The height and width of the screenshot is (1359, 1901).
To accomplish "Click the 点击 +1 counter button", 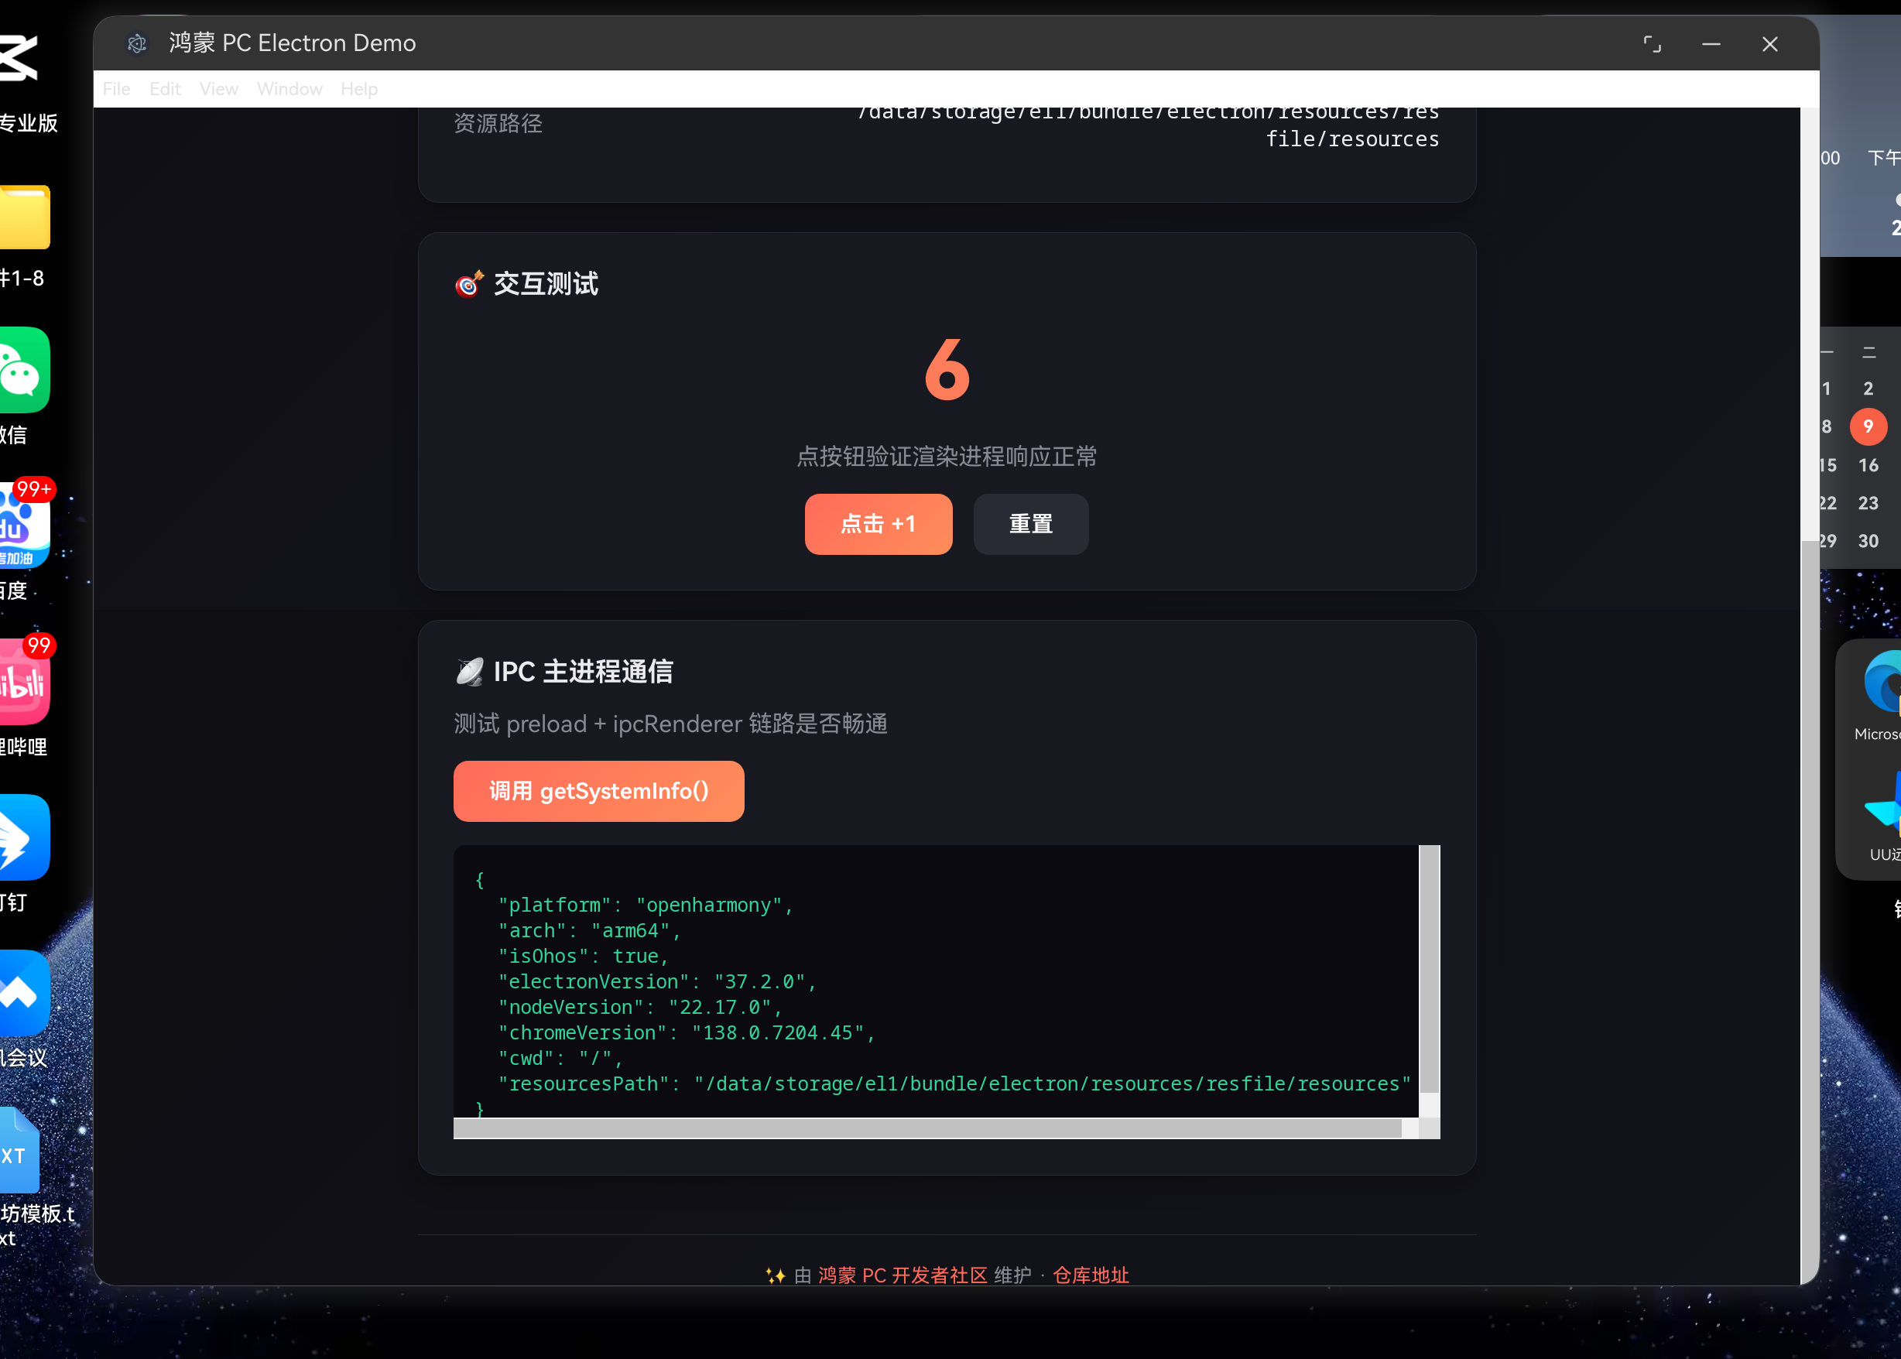I will pyautogui.click(x=879, y=524).
